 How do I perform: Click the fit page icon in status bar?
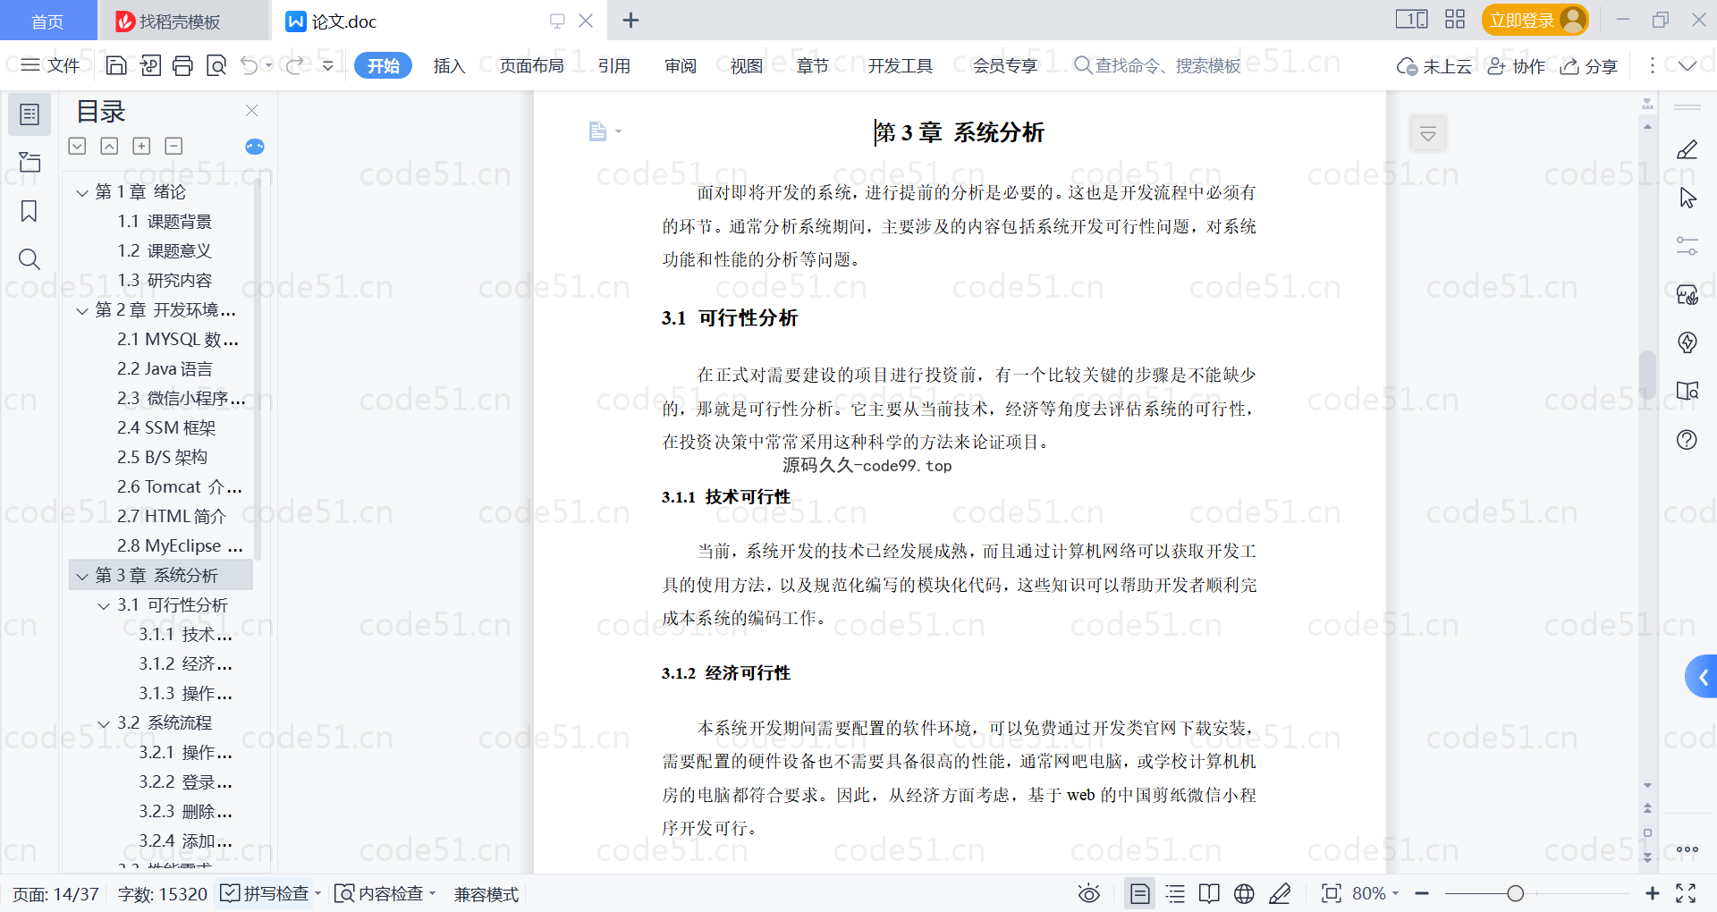click(1332, 893)
